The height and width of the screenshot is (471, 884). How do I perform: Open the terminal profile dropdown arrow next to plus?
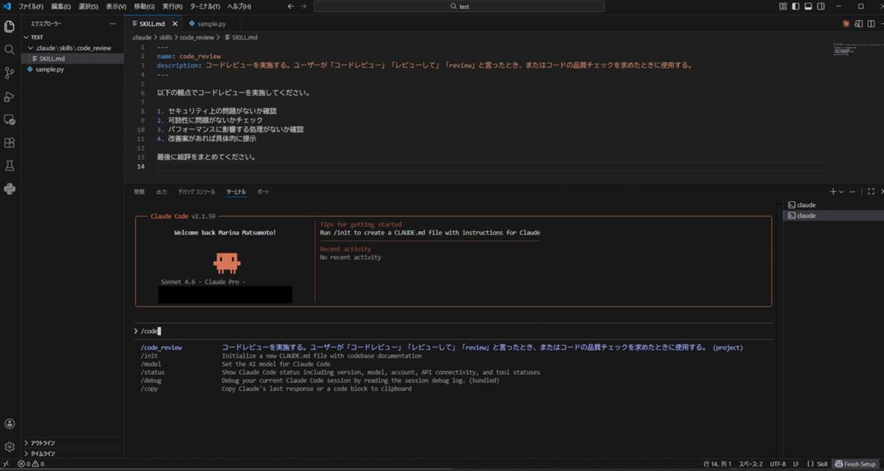(x=840, y=191)
